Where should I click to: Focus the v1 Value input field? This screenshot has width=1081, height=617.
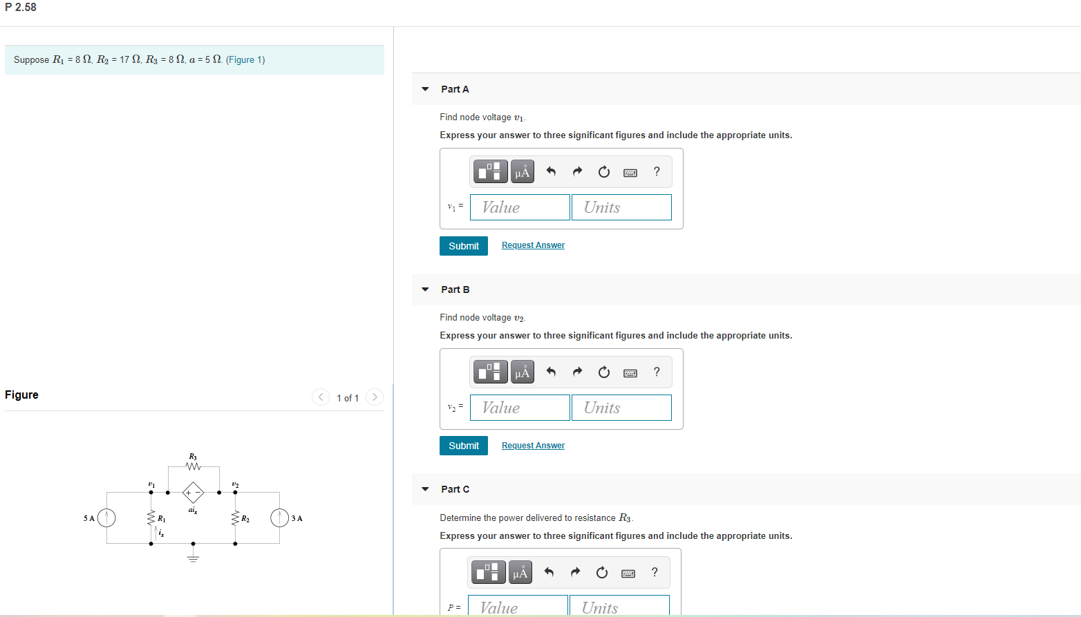(520, 207)
